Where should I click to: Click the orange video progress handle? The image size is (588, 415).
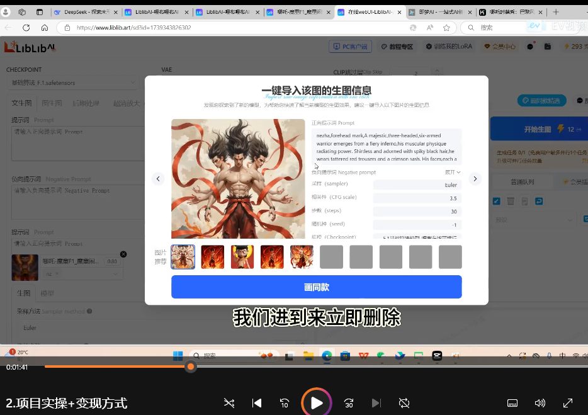point(191,367)
